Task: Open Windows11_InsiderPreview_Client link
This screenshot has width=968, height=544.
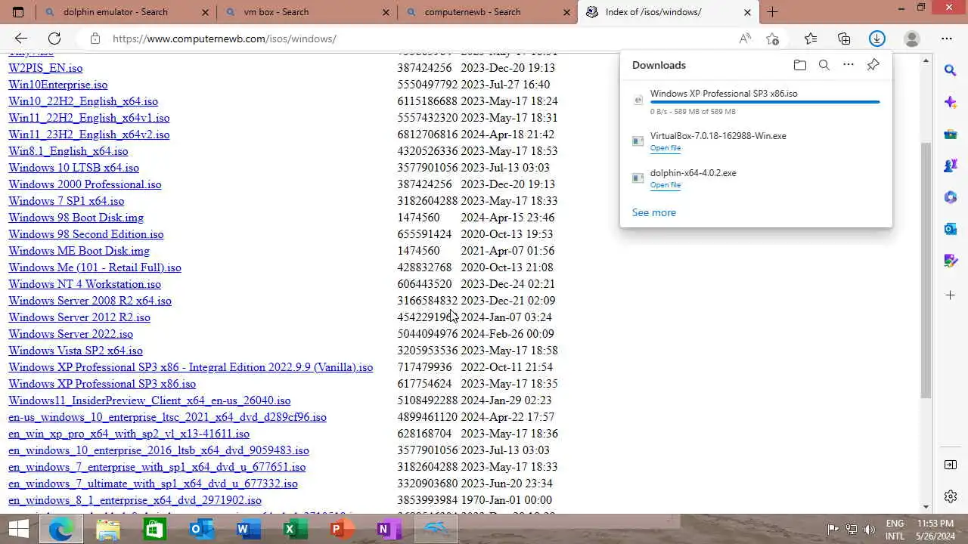Action: pyautogui.click(x=149, y=400)
